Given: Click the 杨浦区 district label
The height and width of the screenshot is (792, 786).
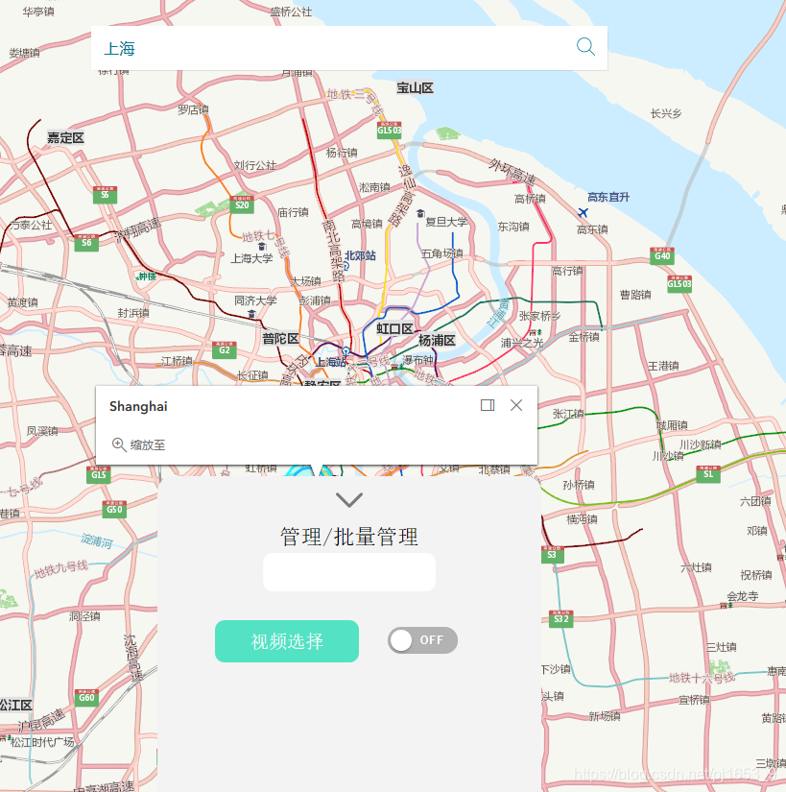Looking at the screenshot, I should [x=437, y=341].
